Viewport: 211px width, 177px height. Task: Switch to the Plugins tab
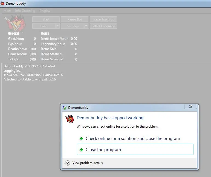[x=45, y=11]
